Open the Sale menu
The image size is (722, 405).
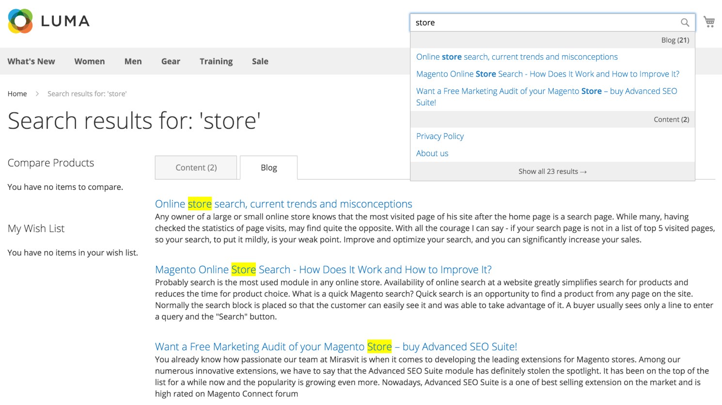point(260,62)
